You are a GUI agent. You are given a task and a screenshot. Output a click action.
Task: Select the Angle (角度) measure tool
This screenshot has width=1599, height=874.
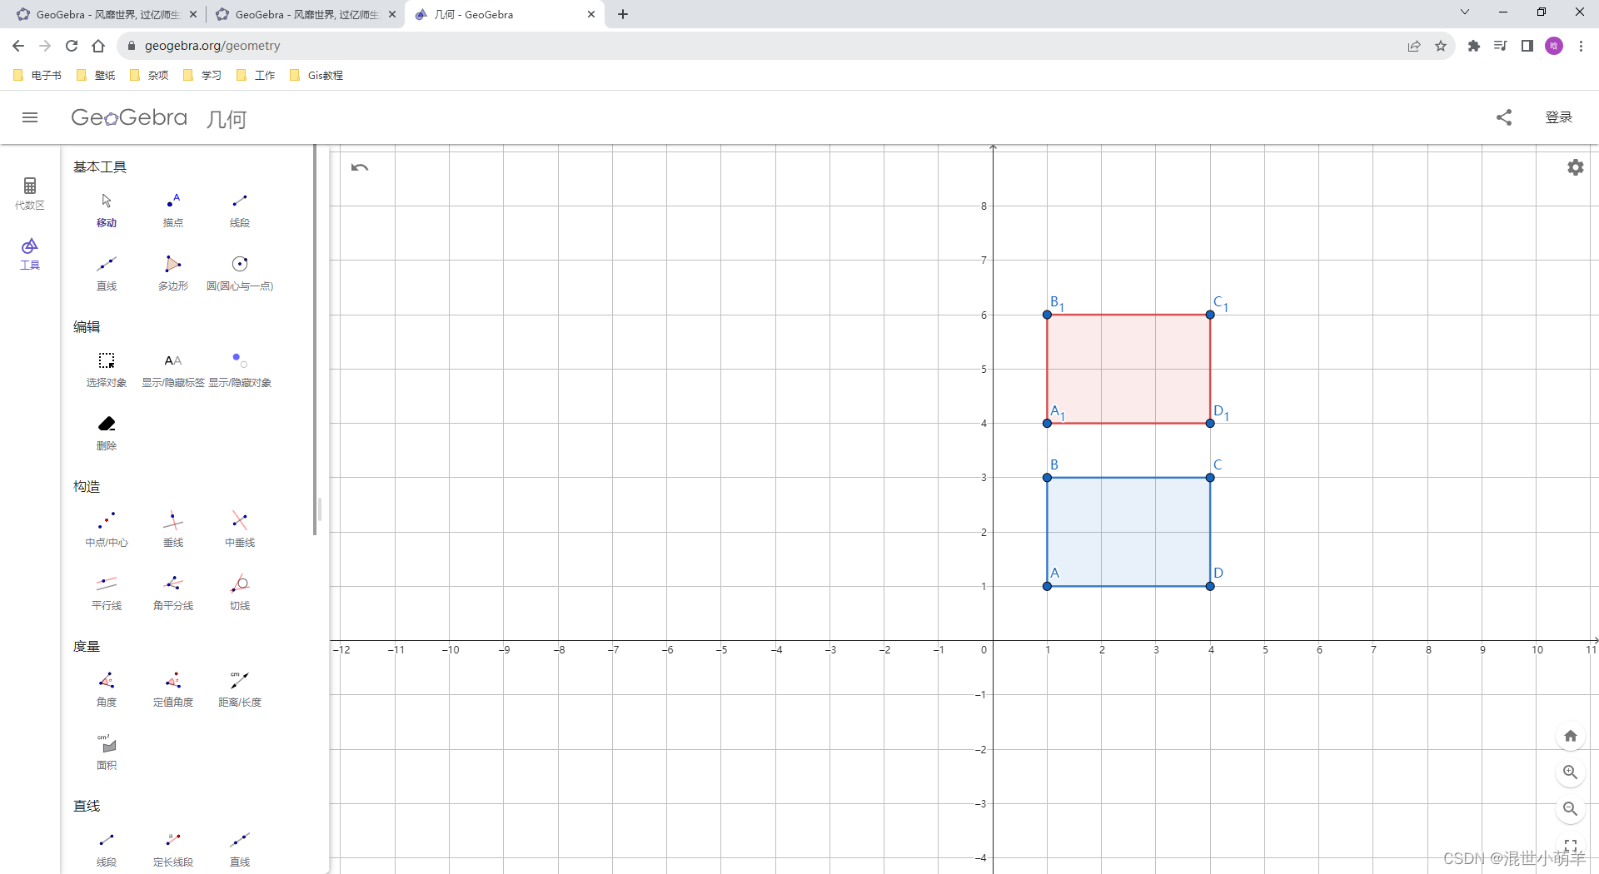click(x=107, y=689)
